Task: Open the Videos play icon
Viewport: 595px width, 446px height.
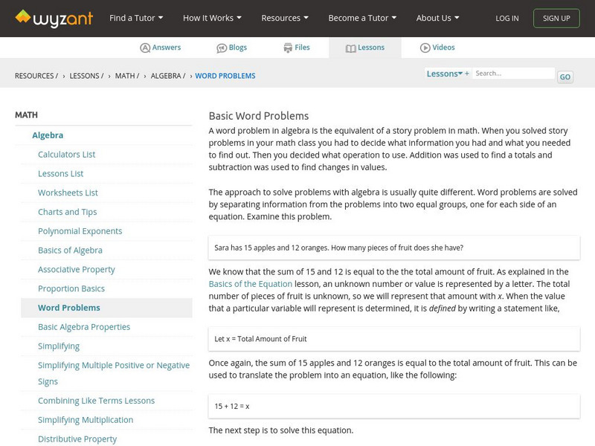Action: coord(425,48)
